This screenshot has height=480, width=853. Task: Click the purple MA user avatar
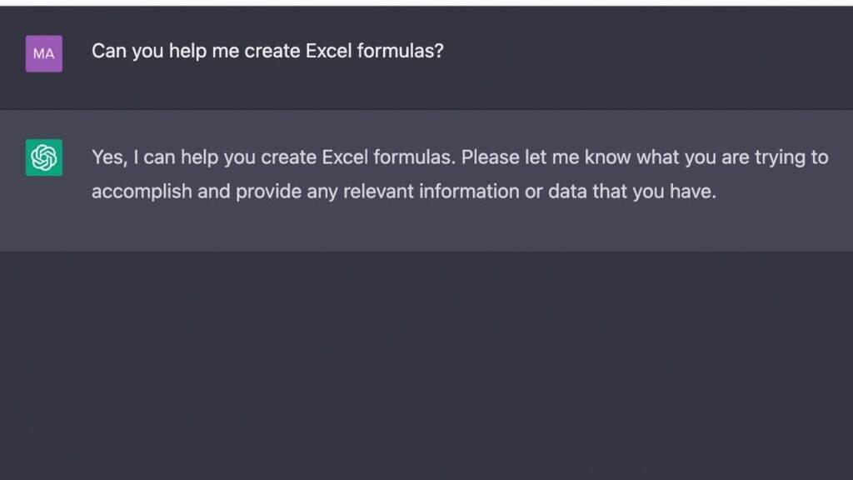click(x=43, y=53)
